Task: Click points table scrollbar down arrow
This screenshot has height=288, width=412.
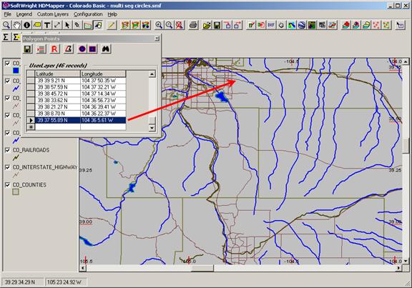Action: tap(152, 128)
